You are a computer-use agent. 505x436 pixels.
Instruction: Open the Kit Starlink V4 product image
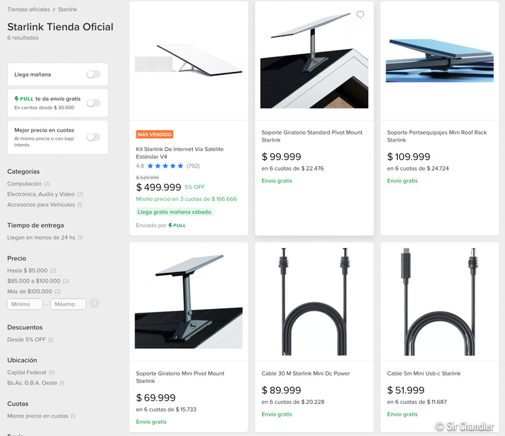pos(188,60)
